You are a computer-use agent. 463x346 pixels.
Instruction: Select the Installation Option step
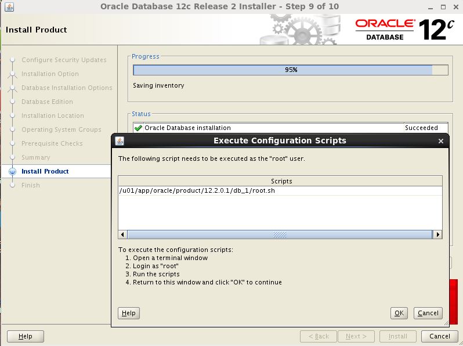click(x=50, y=74)
